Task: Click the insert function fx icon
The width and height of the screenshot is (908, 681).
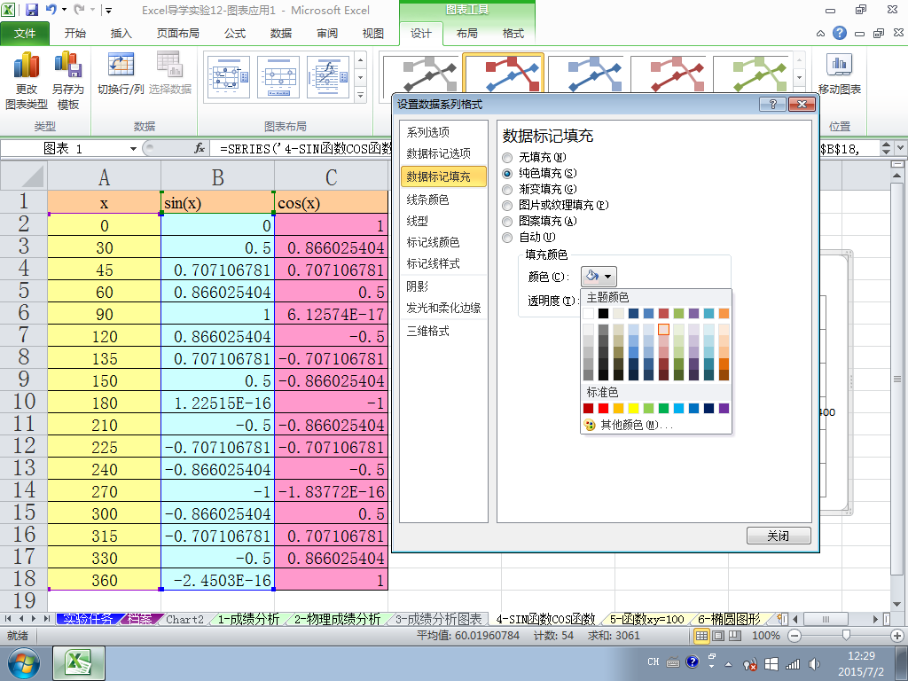Action: pyautogui.click(x=200, y=149)
